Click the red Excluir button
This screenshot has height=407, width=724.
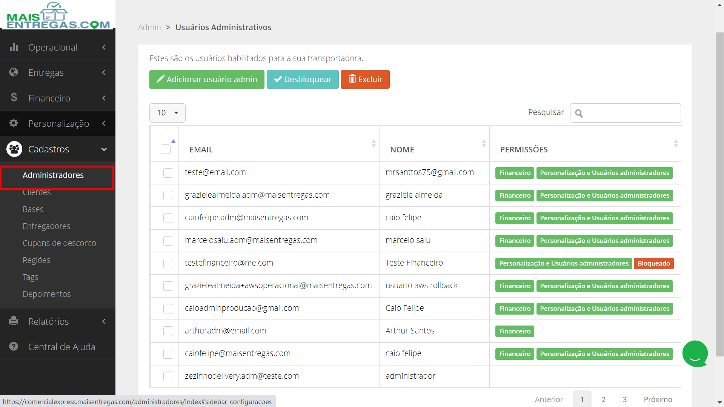pos(365,79)
